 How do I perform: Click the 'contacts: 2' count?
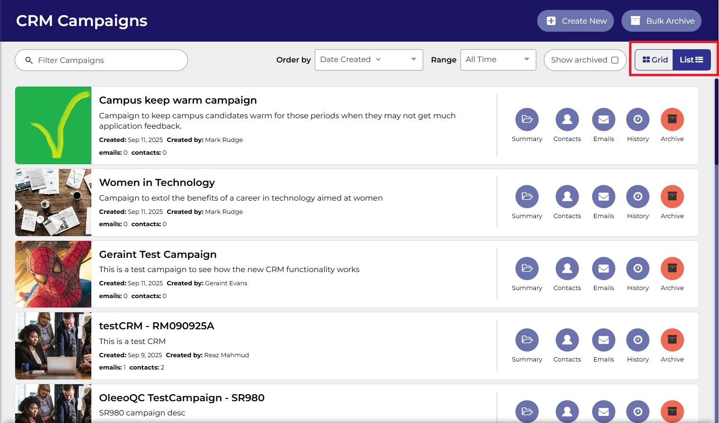147,368
